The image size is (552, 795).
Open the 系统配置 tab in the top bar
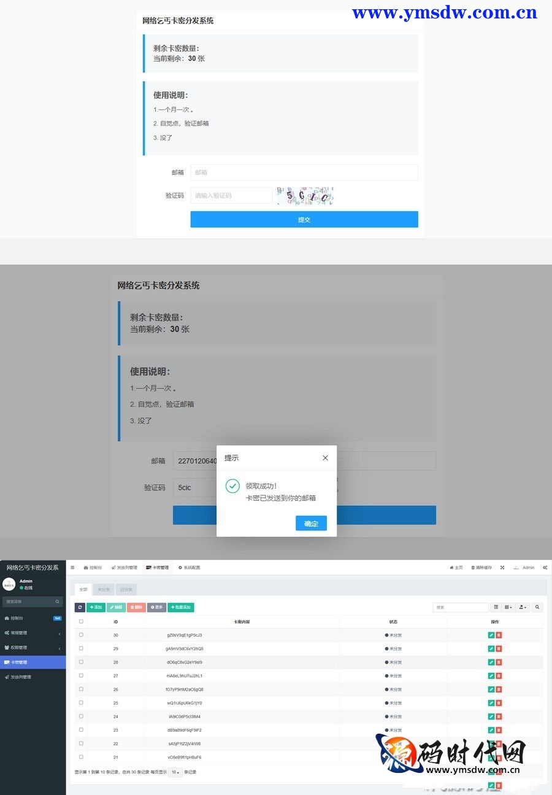pos(189,567)
